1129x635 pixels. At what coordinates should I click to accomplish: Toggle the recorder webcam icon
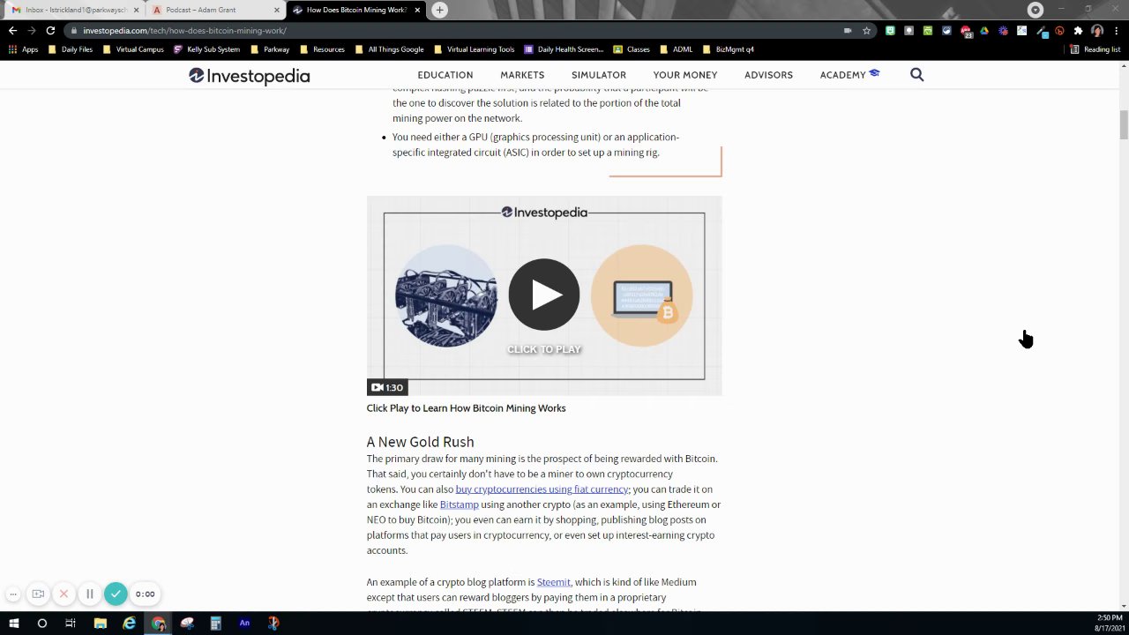[x=38, y=594]
